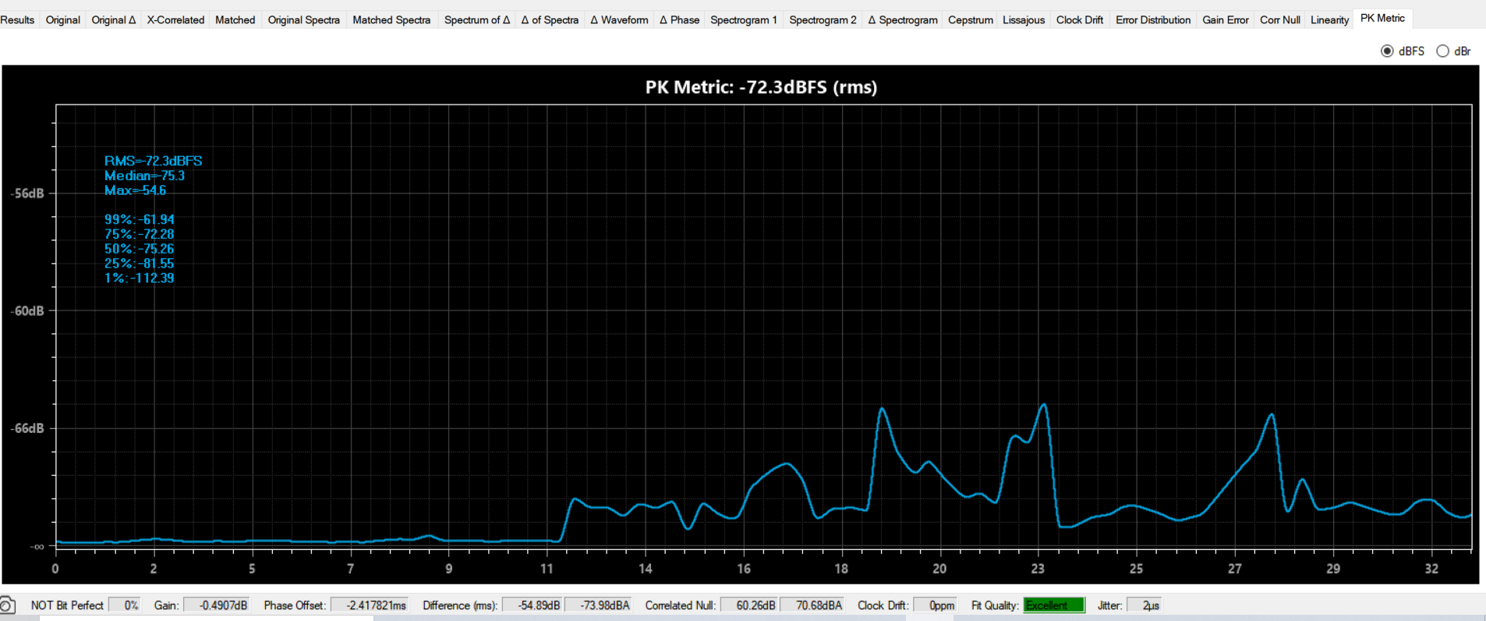Show the Δ Waveform tab
The height and width of the screenshot is (621, 1486).
click(x=620, y=20)
